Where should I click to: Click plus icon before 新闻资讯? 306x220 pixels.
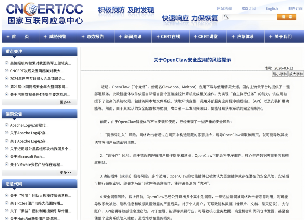coord(120,37)
